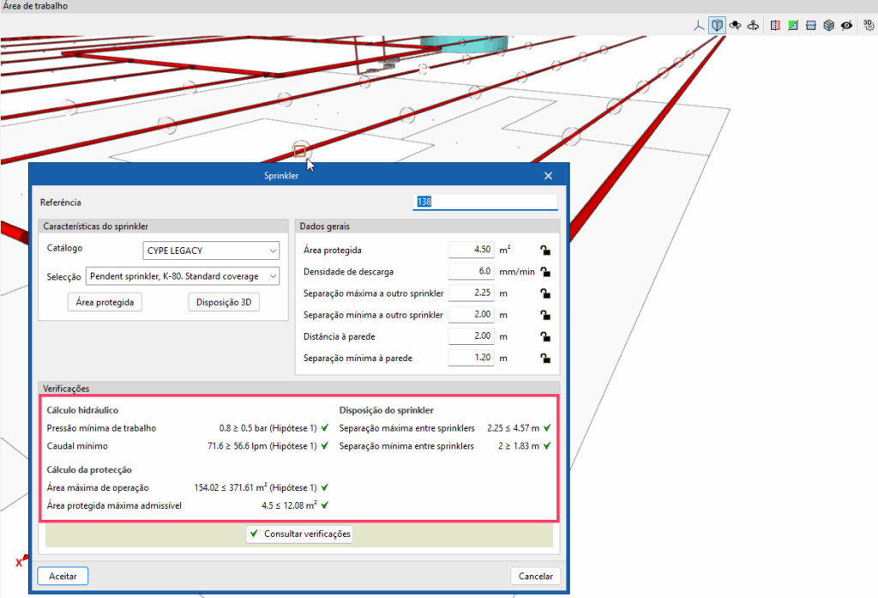Click the Separação máxima value field 2.25
The width and height of the screenshot is (878, 598).
point(471,293)
